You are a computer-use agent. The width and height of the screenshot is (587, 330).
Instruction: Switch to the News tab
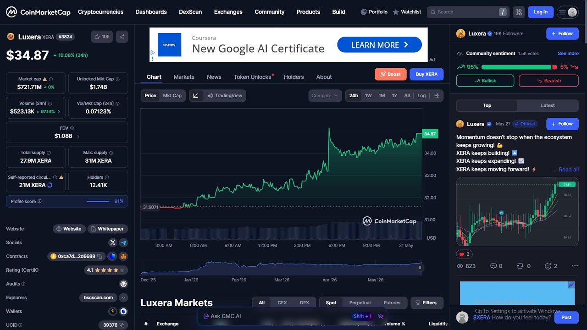pyautogui.click(x=214, y=77)
